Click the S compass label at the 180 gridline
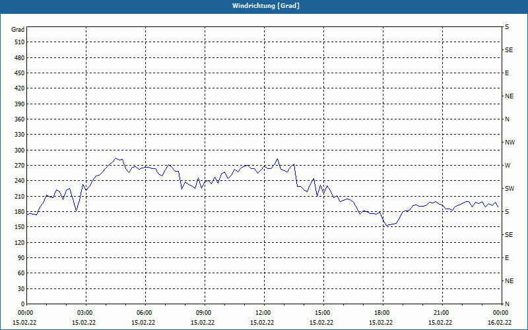The height and width of the screenshot is (330, 528). (507, 212)
